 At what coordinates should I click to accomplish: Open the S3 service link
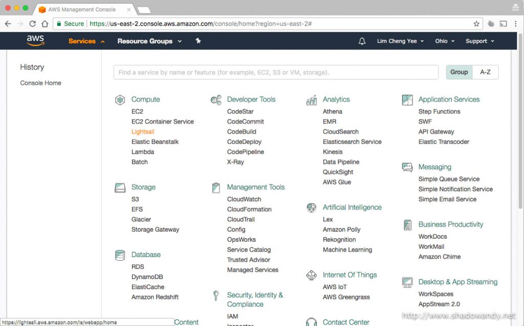(x=135, y=199)
